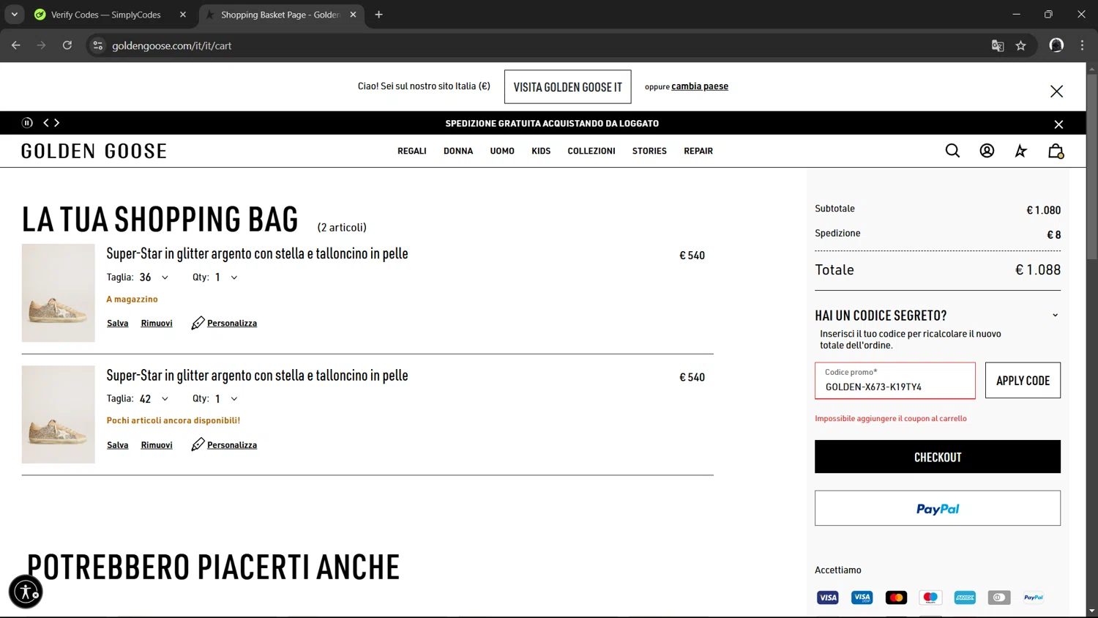Open the tab search dropdown
This screenshot has height=618, width=1098.
[x=14, y=15]
